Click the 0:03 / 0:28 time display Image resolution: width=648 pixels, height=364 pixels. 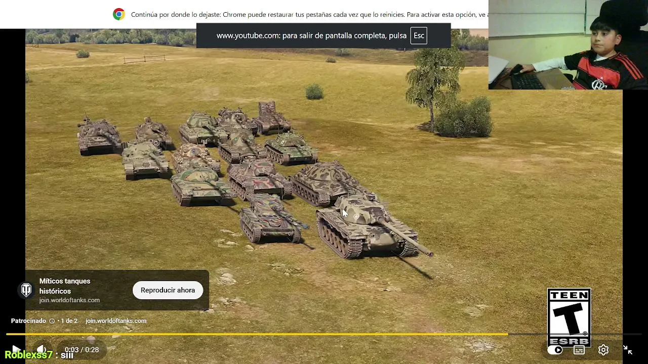pos(82,350)
